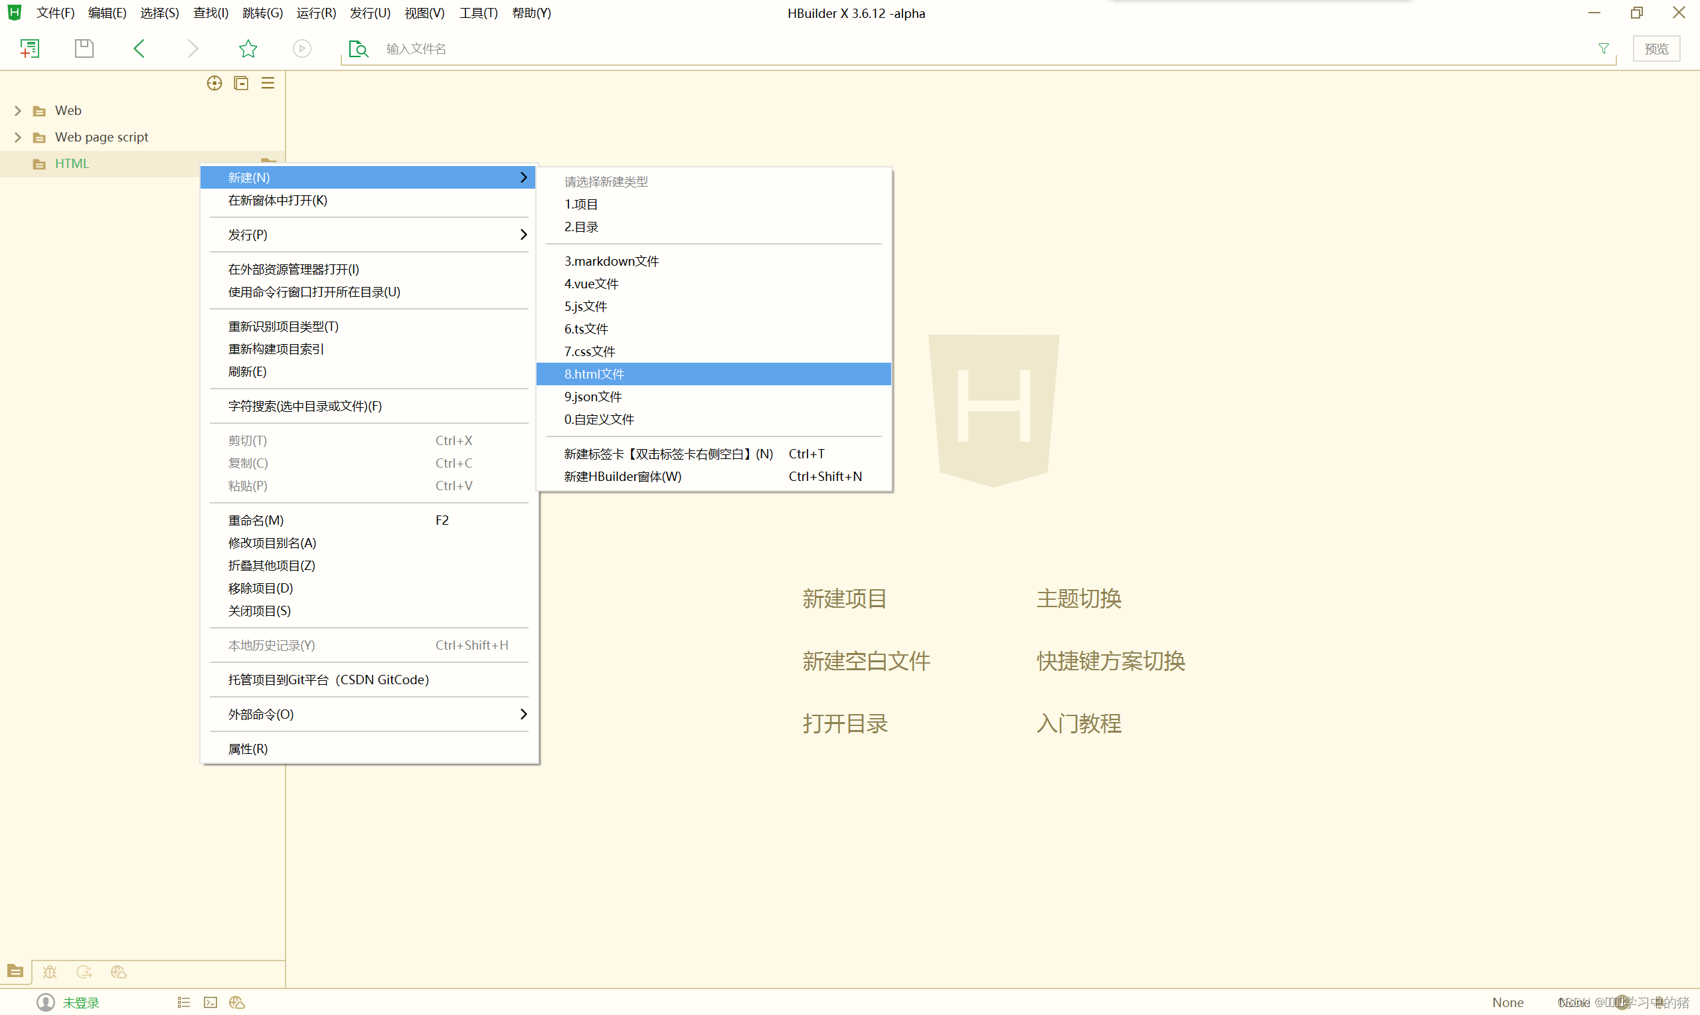Expand the Web page script project node

tap(19, 138)
